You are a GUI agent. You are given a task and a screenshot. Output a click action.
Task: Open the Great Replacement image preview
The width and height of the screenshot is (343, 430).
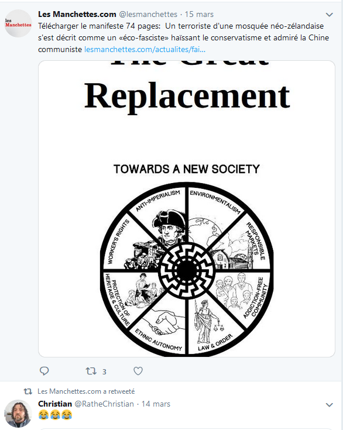187,209
